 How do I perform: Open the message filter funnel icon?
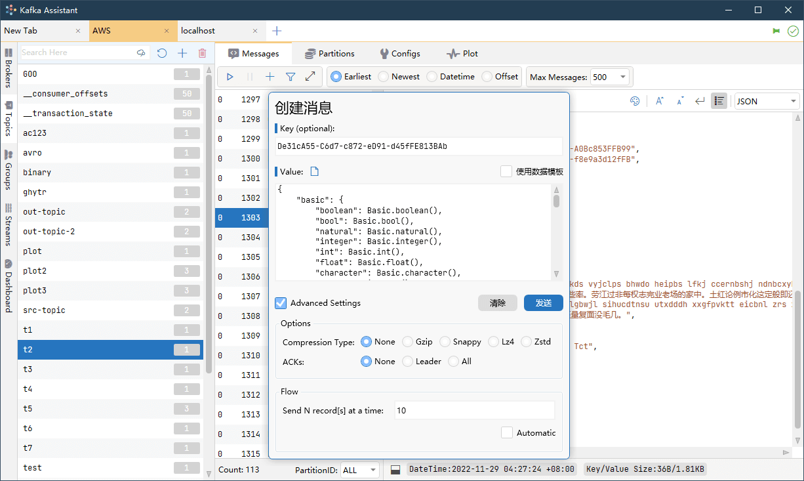290,76
